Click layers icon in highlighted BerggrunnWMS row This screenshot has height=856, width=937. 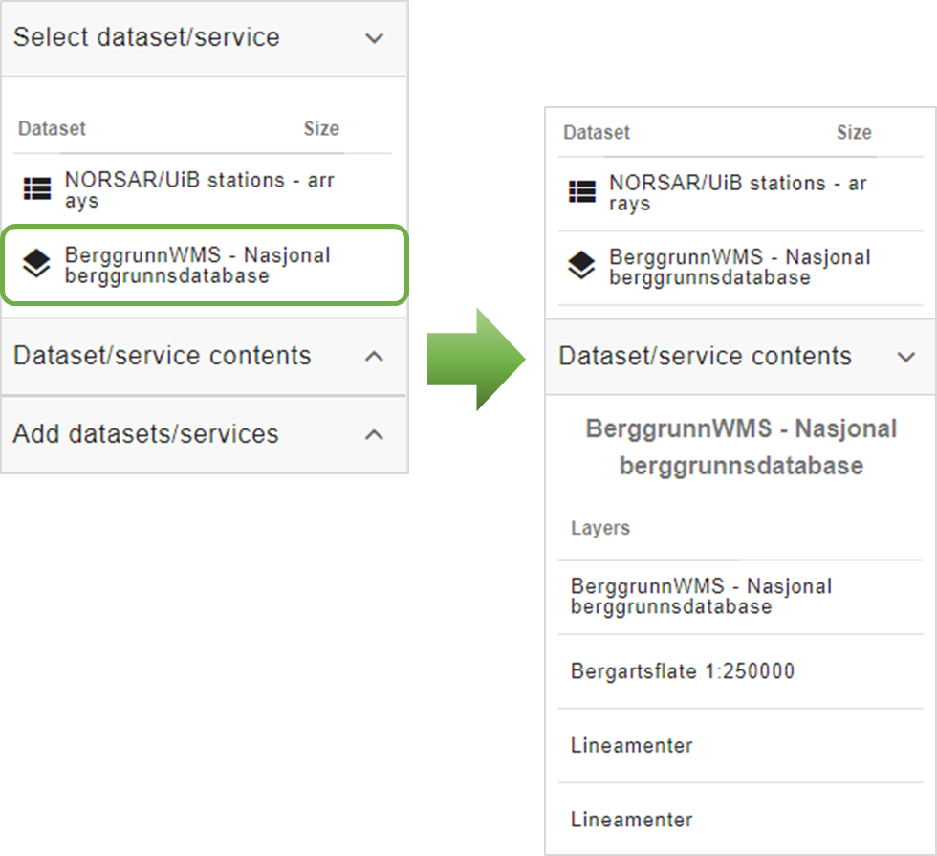pyautogui.click(x=36, y=264)
